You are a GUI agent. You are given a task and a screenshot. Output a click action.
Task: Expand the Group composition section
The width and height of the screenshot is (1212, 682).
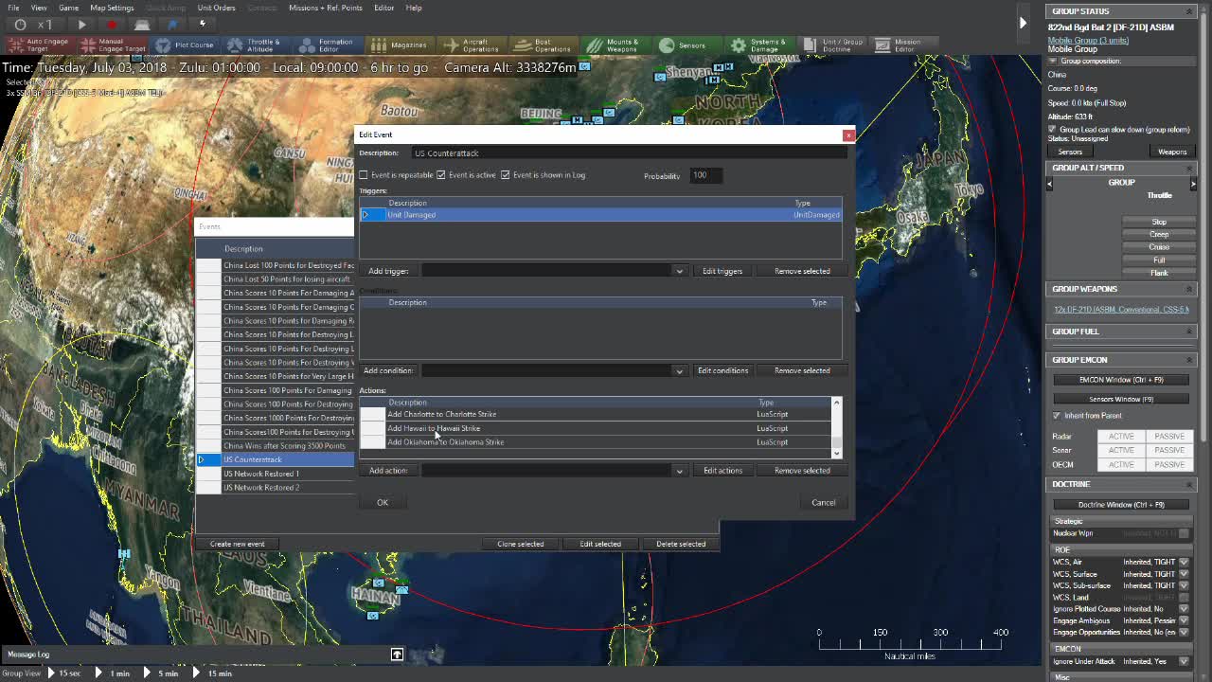[1053, 61]
